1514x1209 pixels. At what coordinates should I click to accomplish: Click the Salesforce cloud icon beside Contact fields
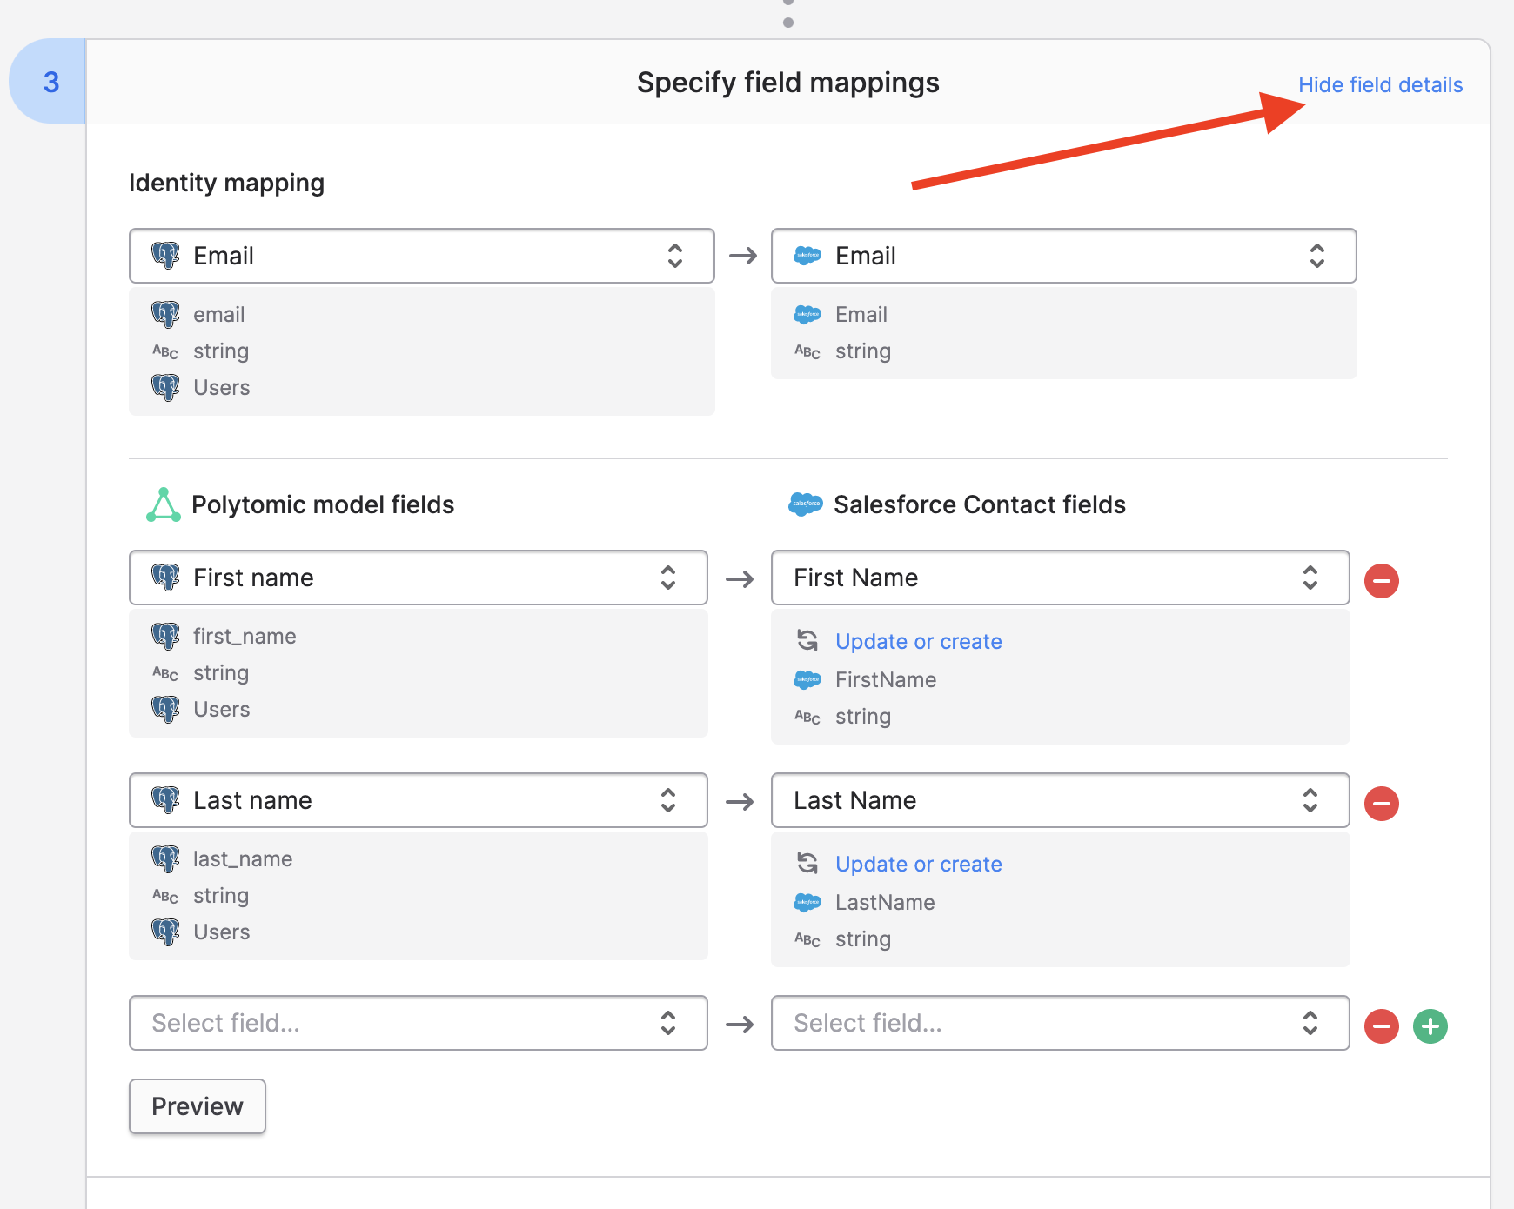[x=805, y=504]
